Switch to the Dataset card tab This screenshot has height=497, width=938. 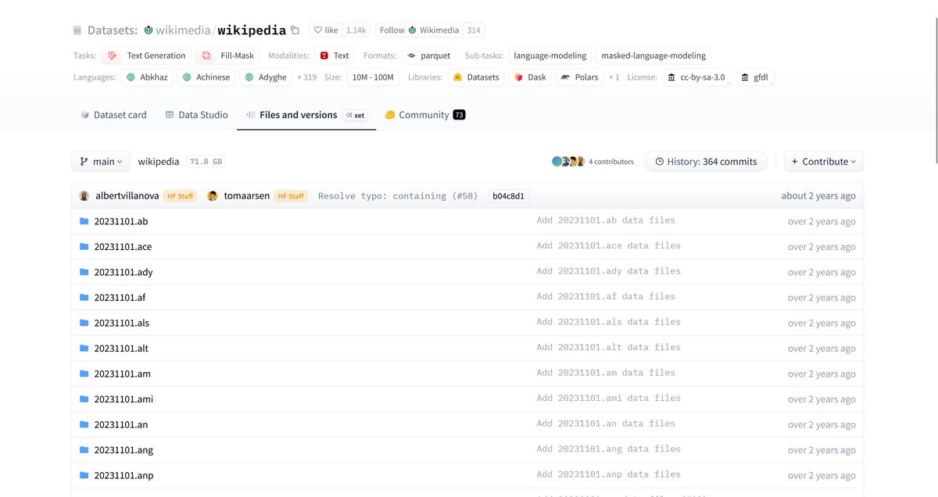click(113, 115)
